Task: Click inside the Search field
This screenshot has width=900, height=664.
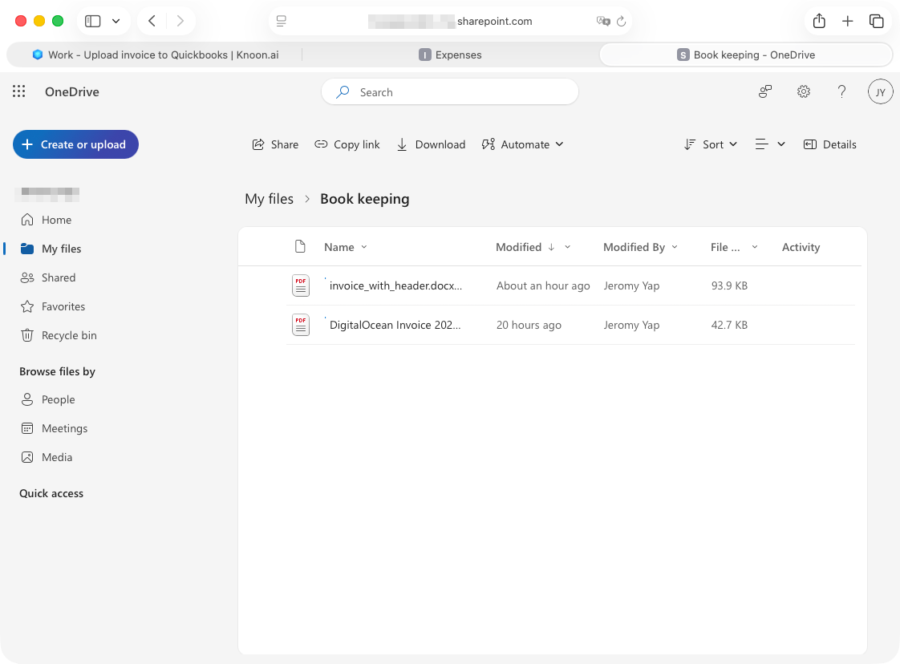Action: click(x=449, y=91)
